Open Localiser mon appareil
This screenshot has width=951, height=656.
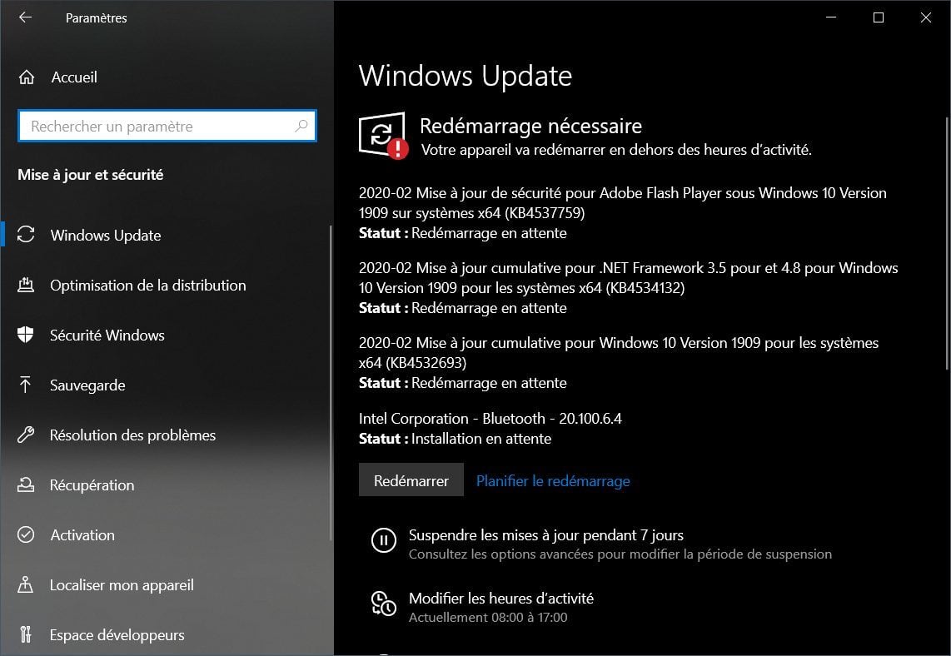pyautogui.click(x=122, y=585)
